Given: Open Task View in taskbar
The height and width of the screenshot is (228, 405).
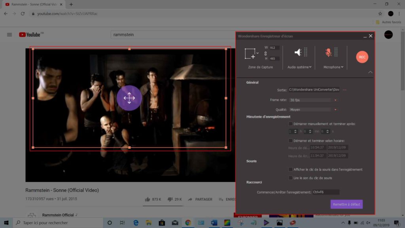Looking at the screenshot, I should (123, 222).
